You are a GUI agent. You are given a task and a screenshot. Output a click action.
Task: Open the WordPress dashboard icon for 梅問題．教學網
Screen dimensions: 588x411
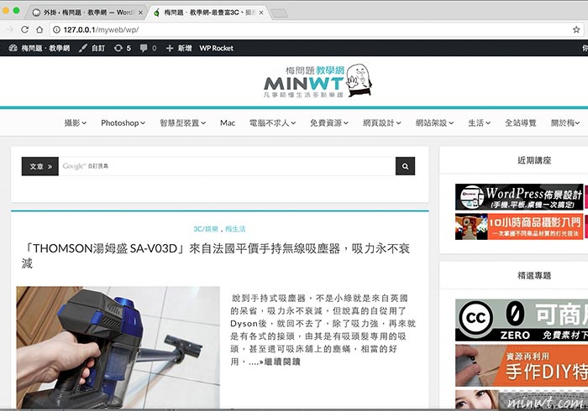[x=13, y=48]
